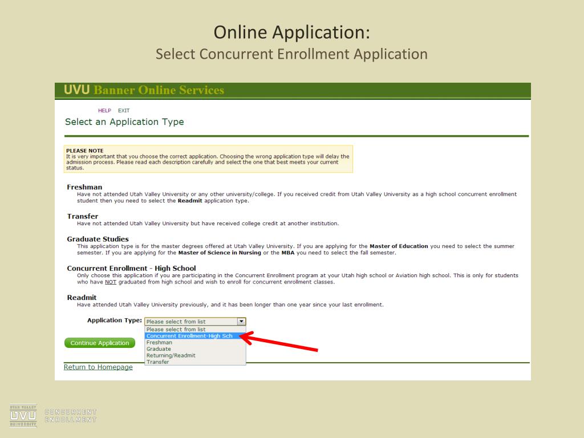Click the 'Application Type:' label
This screenshot has height=438, width=584.
(x=115, y=321)
